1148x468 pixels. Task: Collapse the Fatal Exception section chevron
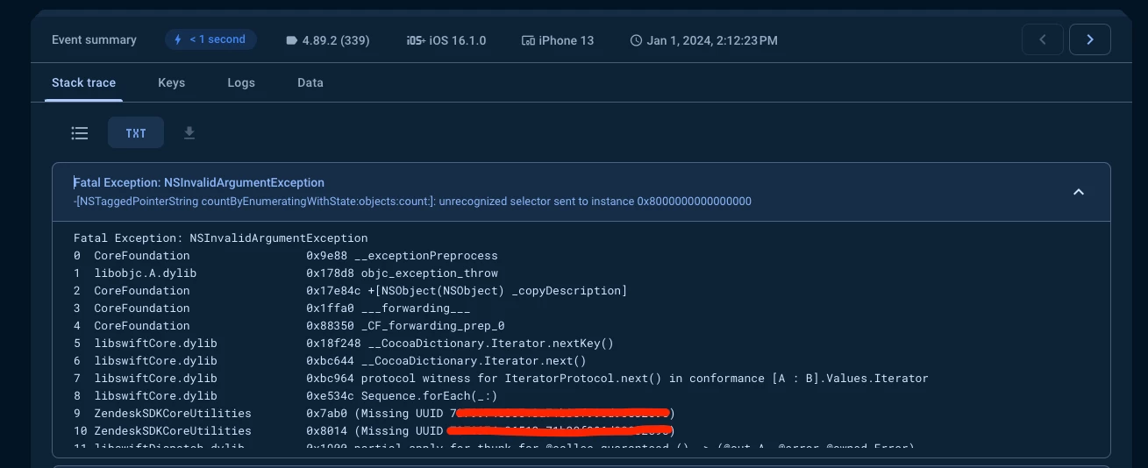point(1079,191)
